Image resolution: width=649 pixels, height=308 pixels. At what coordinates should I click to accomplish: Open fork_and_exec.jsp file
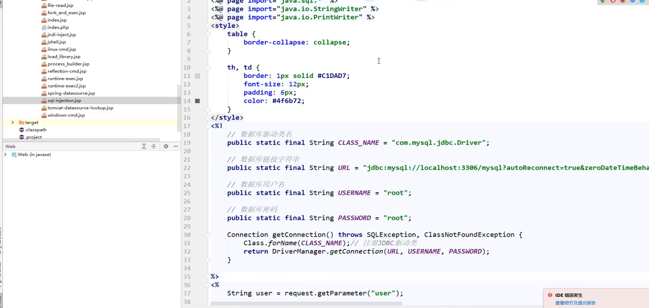click(66, 13)
